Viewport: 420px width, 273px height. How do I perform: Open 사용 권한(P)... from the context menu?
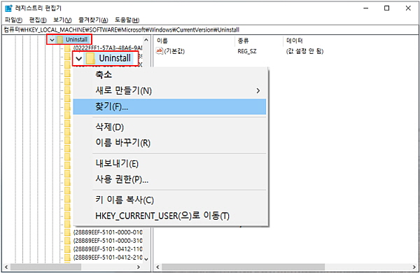[x=169, y=179]
